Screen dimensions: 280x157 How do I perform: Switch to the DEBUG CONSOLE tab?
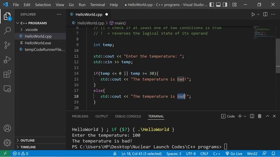(x=128, y=116)
